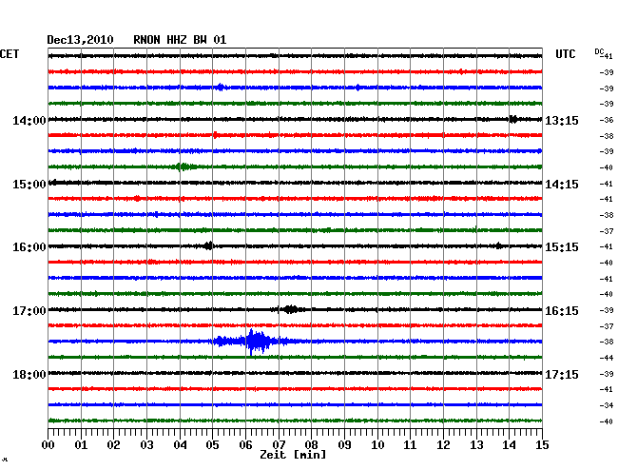Click minute tick label 12
618x470 pixels.
point(443,445)
